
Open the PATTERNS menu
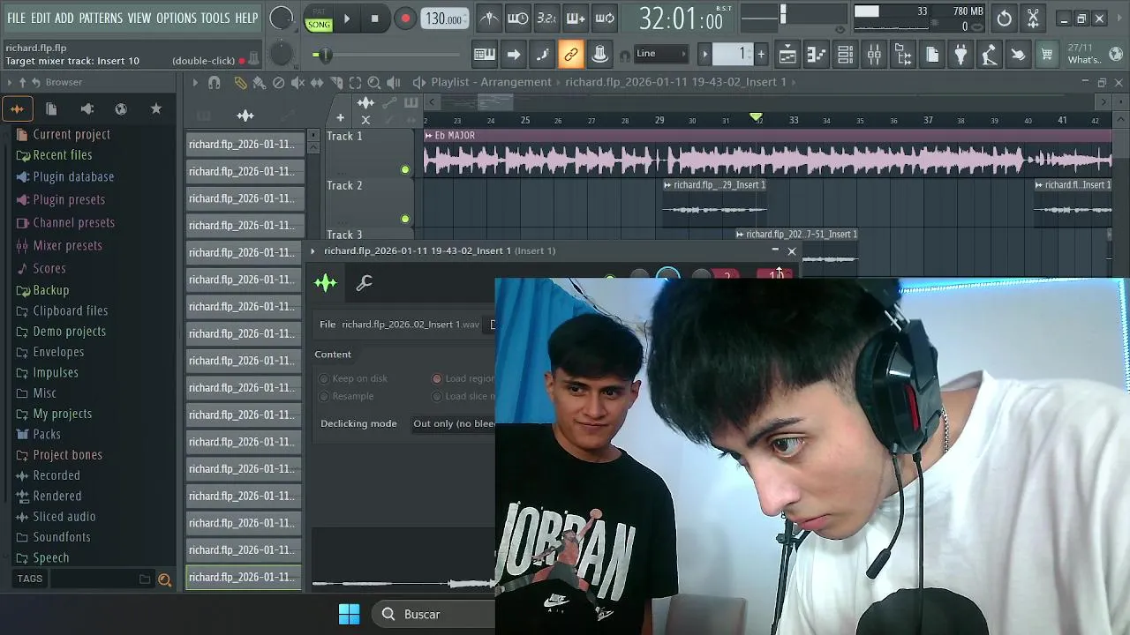pos(101,18)
